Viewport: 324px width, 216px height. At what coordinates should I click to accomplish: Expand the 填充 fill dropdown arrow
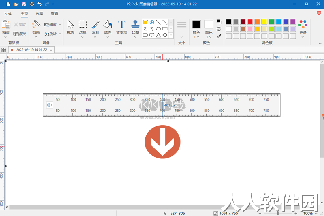click(107, 37)
